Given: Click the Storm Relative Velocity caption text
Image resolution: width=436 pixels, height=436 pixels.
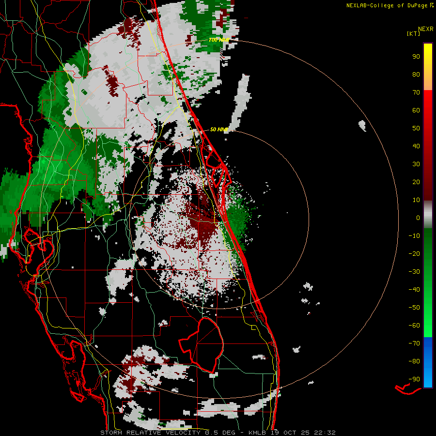Looking at the screenshot, I should pos(218,433).
